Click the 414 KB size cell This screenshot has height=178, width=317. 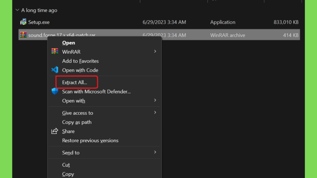click(x=291, y=35)
